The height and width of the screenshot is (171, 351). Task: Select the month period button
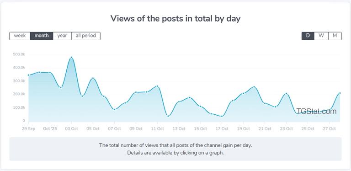(42, 36)
